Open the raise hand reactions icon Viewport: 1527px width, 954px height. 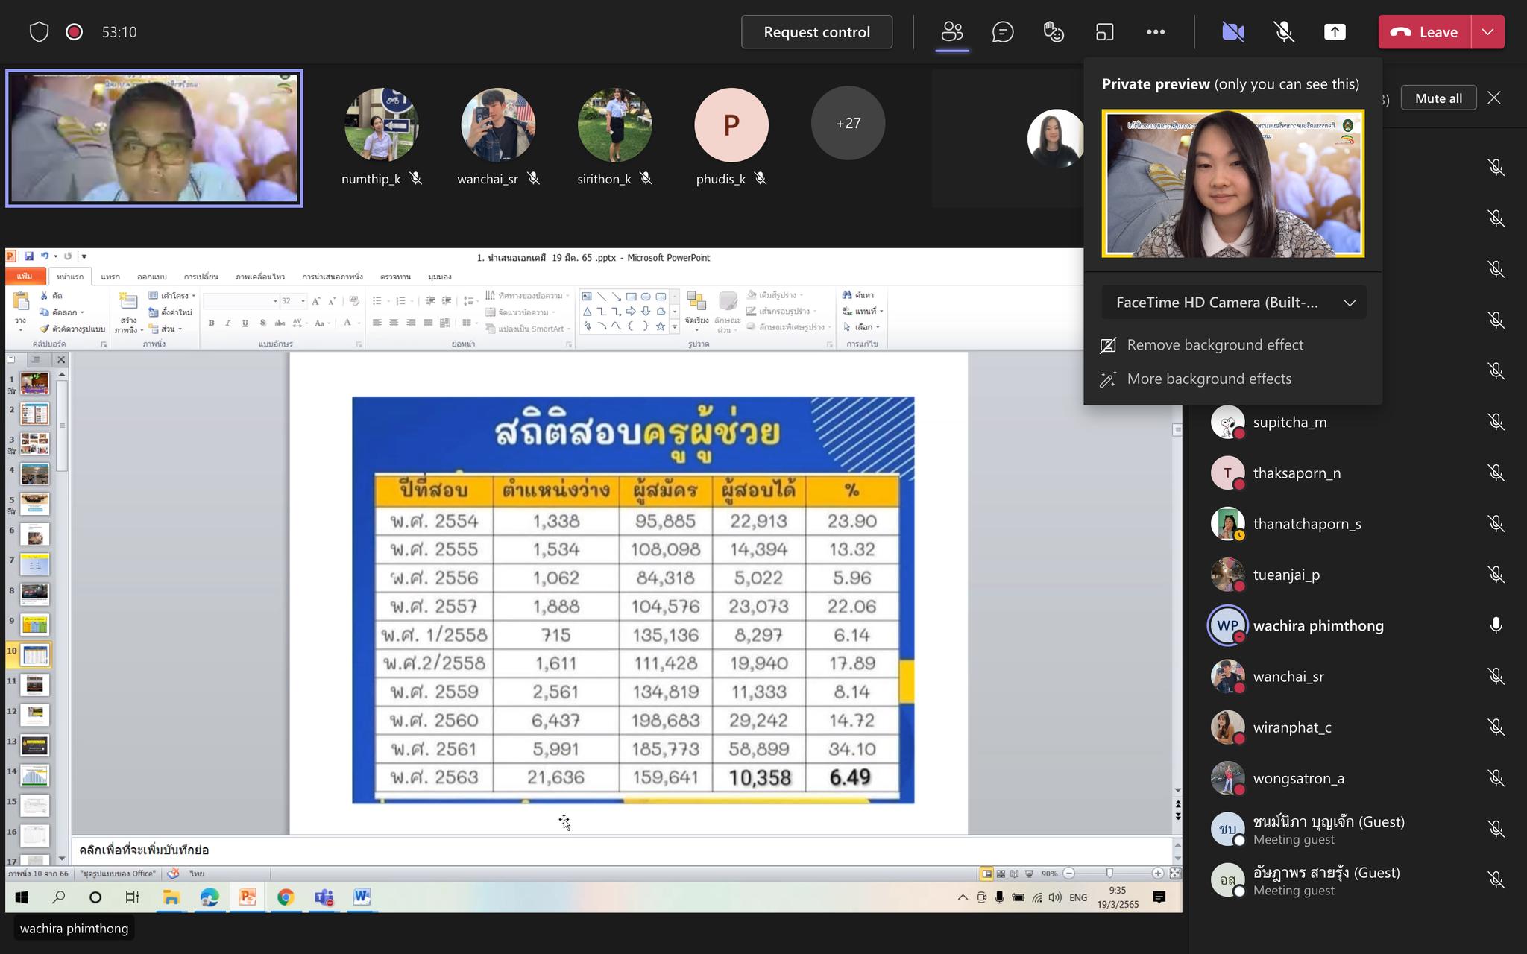pyautogui.click(x=1054, y=32)
